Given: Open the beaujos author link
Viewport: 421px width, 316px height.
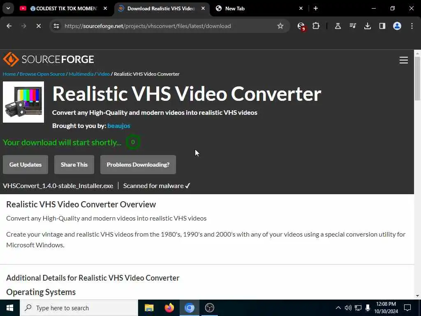Looking at the screenshot, I should pos(119,126).
